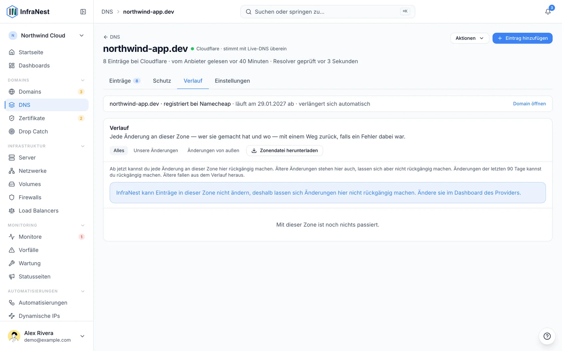Filter by Änderungen von außen

[x=213, y=150]
